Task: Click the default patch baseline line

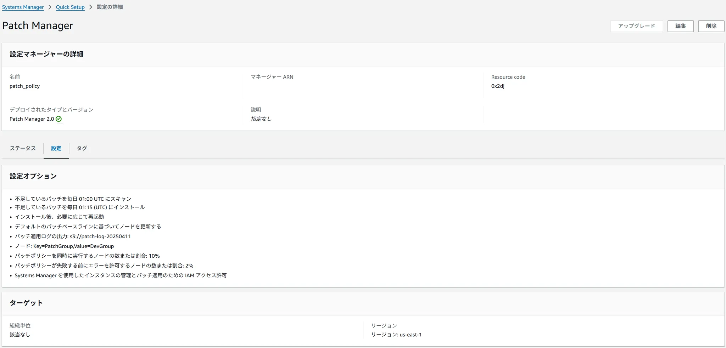Action: [x=88, y=227]
